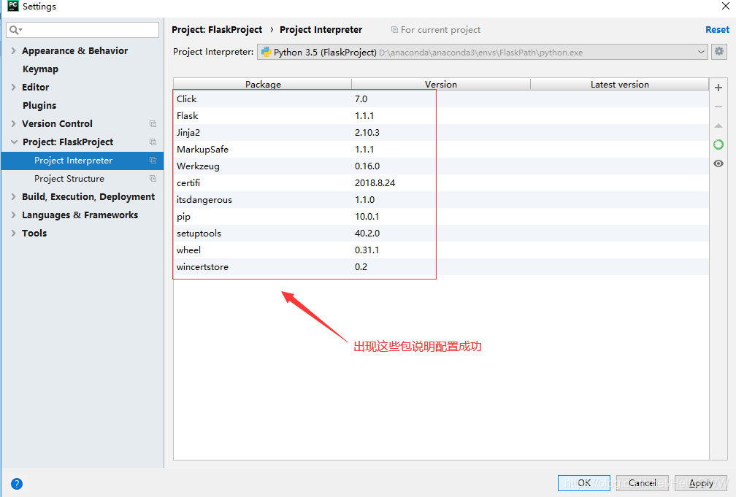Select the MarkupSafe package row

coord(441,150)
